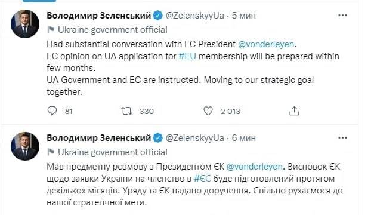Open @vonderleyen mention in Ukrainian tweet
The height and width of the screenshot is (215, 374).
[x=254, y=167]
